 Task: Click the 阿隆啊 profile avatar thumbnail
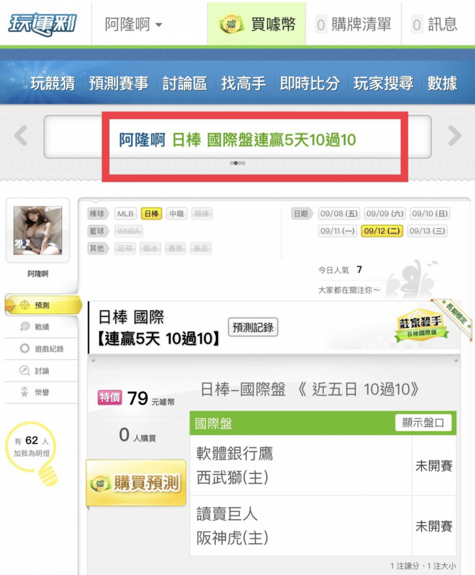coord(38,231)
